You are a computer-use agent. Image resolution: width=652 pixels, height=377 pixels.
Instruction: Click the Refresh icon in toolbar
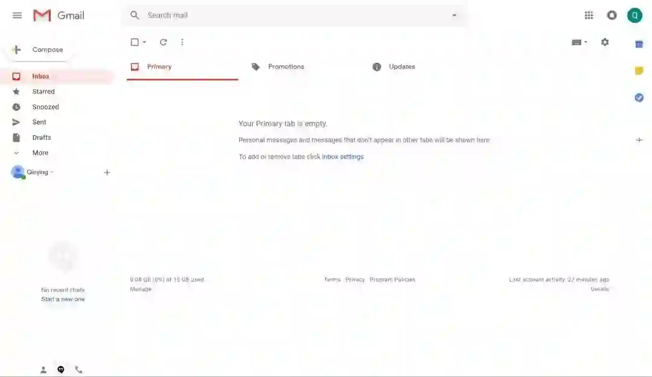coord(164,42)
